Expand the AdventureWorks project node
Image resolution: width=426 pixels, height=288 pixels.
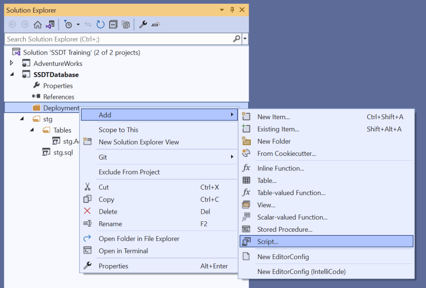click(12, 63)
